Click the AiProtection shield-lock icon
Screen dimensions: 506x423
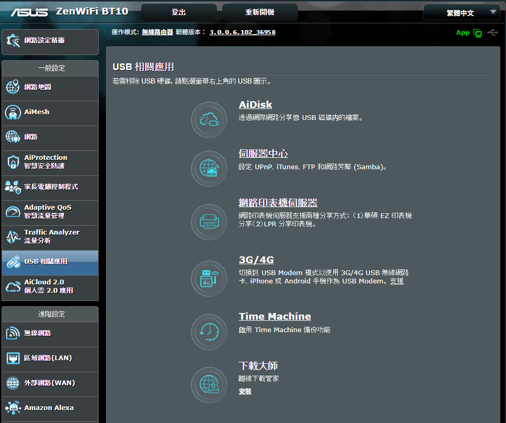click(x=13, y=161)
